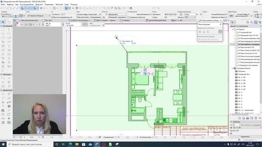Click the Windows taskbar search box
Viewport: 262px width, 147px height.
click(x=30, y=144)
